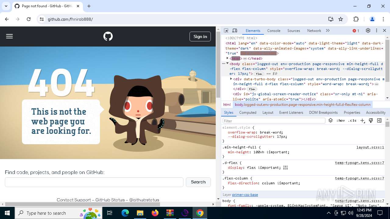Add a new style rule with plus icon
The height and width of the screenshot is (219, 390).
coord(363,121)
